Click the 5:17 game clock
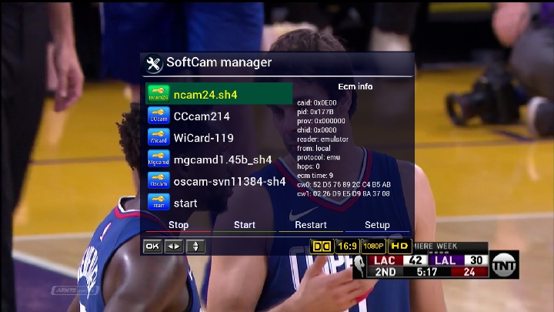This screenshot has height=312, width=554. tap(427, 272)
